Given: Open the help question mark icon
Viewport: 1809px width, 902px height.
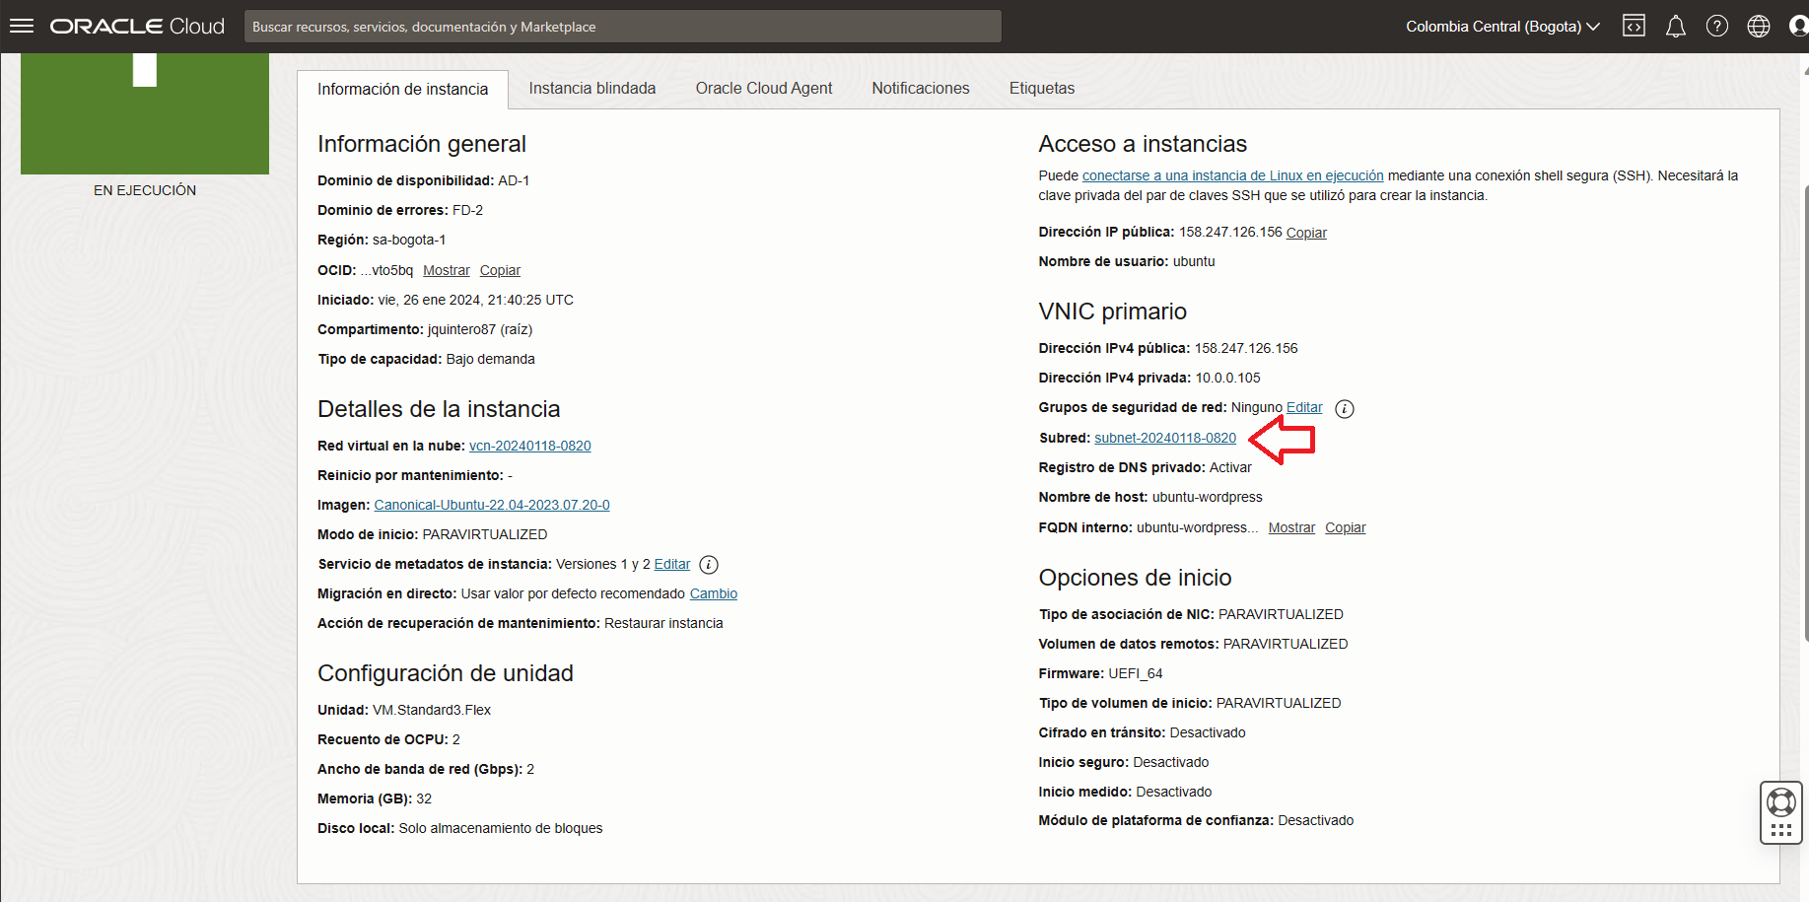Looking at the screenshot, I should (x=1716, y=27).
